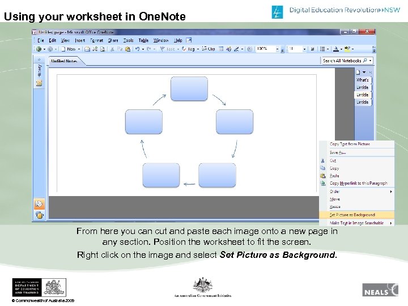Toggle Bold formatting button

pos(312,49)
